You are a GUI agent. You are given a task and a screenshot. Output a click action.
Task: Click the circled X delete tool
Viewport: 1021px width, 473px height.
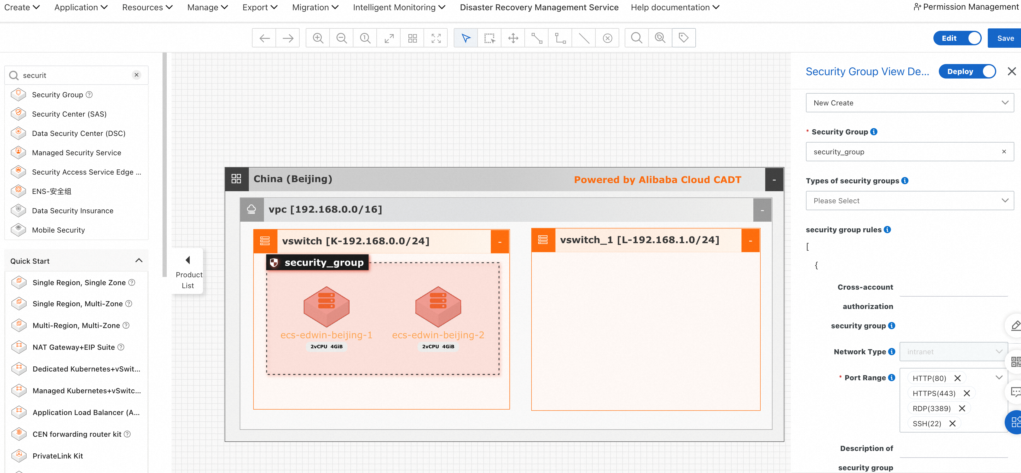[x=607, y=38]
